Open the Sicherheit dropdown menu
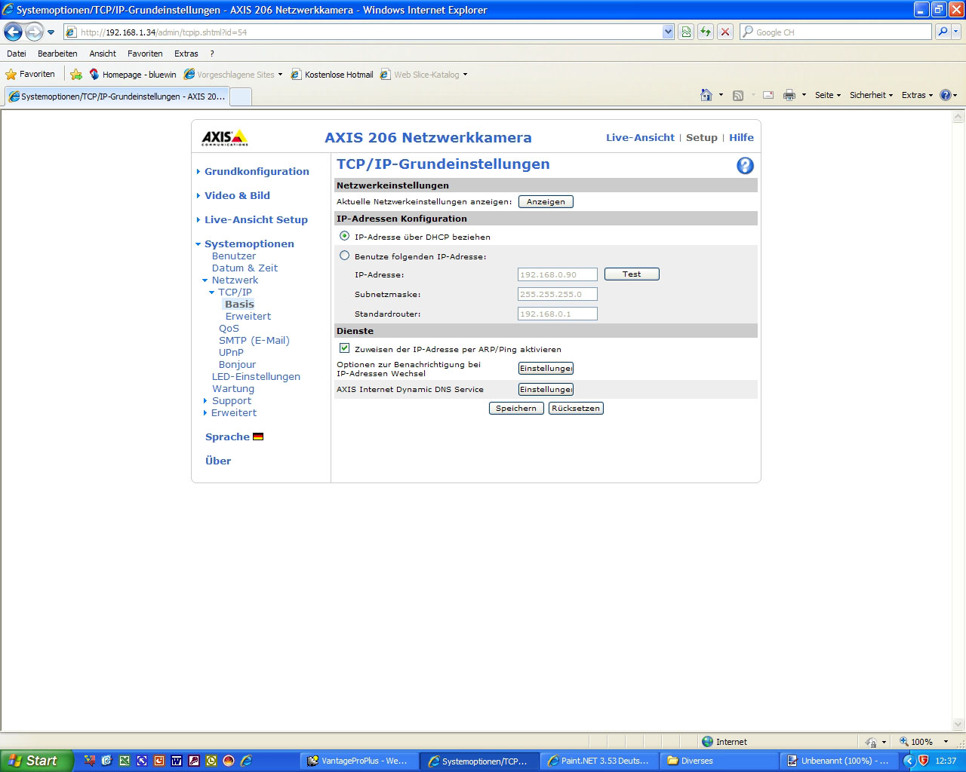 pos(871,95)
